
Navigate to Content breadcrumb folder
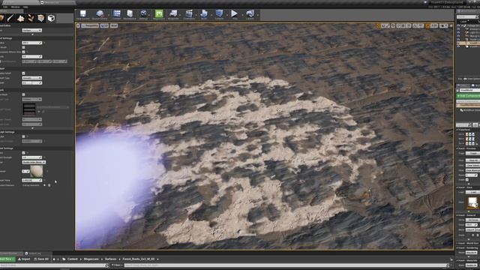72,259
